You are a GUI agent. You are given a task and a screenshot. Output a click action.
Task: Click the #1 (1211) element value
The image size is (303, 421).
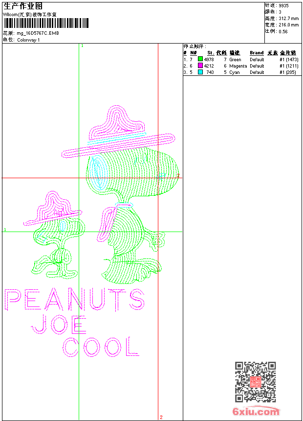[289, 66]
